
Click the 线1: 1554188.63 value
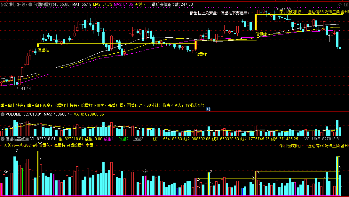167,139
